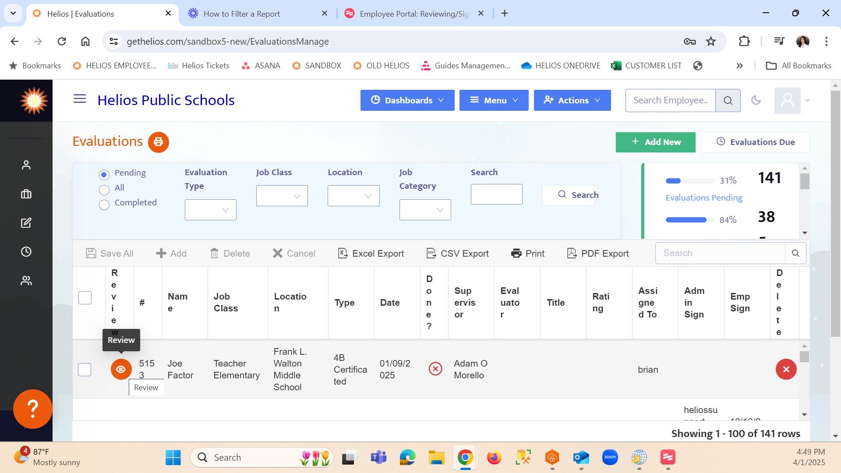
Task: Click the employee search magnifier icon
Action: [x=728, y=100]
